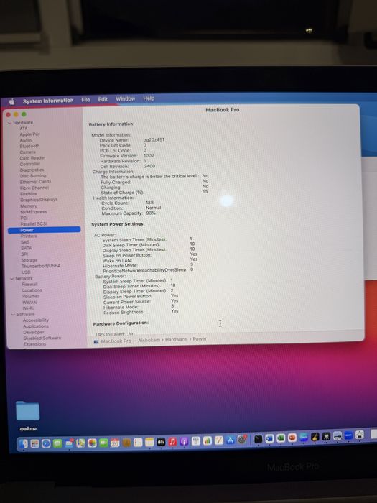Select Ethernet Cards in sidebar
377x503 pixels.
click(x=36, y=182)
